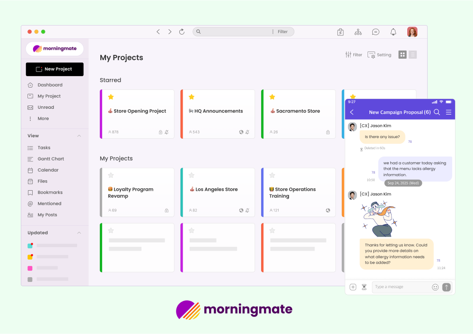473x334 pixels.
Task: Go to Dashboard in sidebar
Action: [x=50, y=85]
